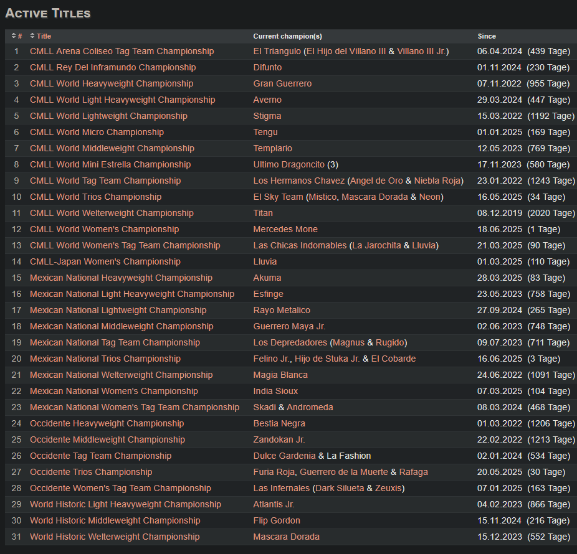This screenshot has width=577, height=554.
Task: Open Occidente Trios Championship link
Action: click(91, 472)
